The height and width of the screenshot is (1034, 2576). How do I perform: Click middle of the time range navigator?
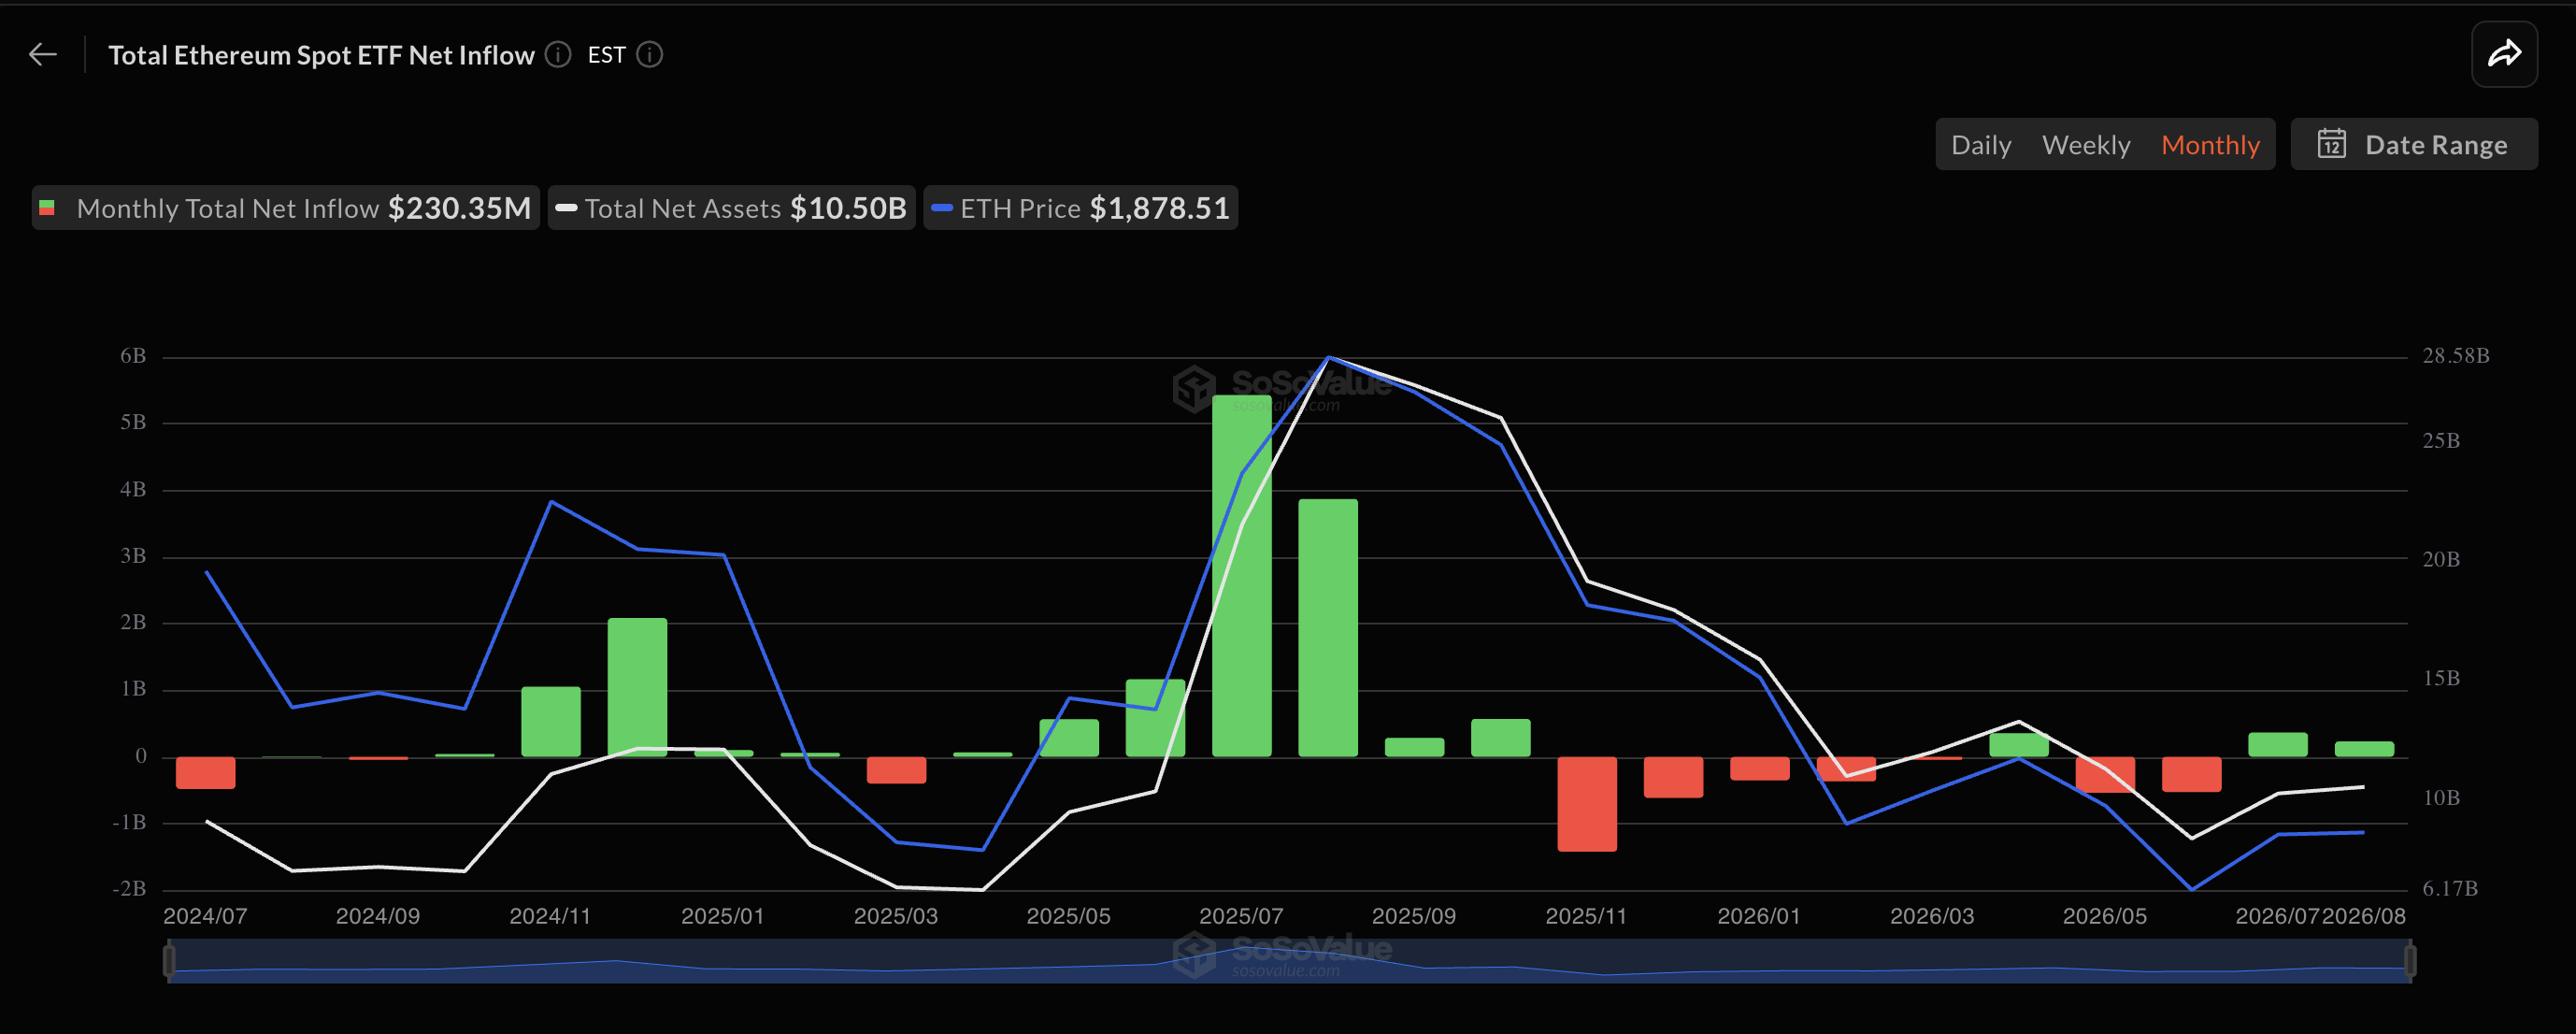point(1290,961)
